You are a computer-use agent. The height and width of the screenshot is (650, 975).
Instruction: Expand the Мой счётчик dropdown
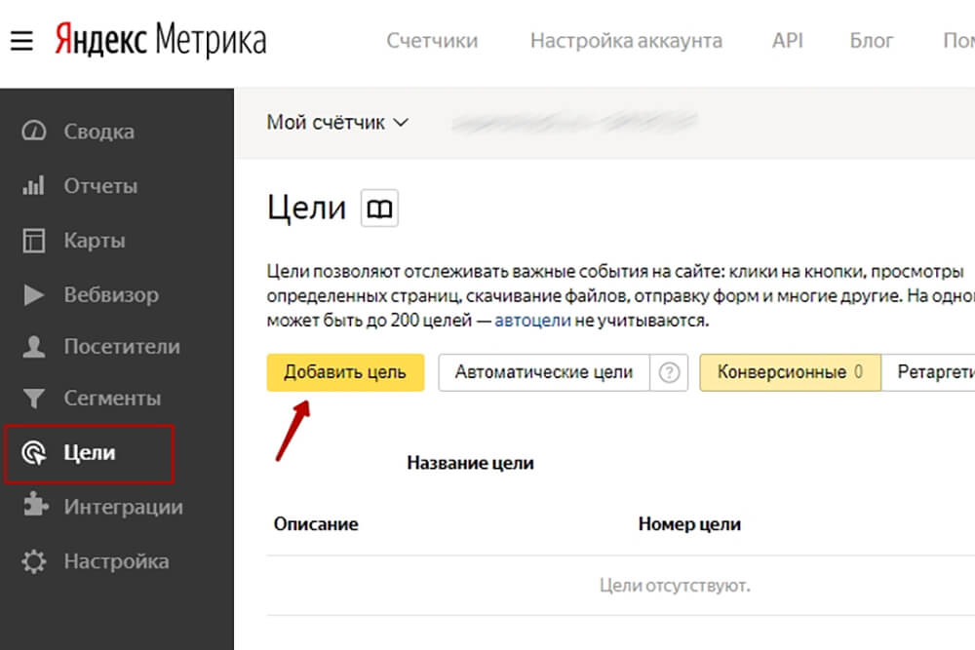pos(337,123)
